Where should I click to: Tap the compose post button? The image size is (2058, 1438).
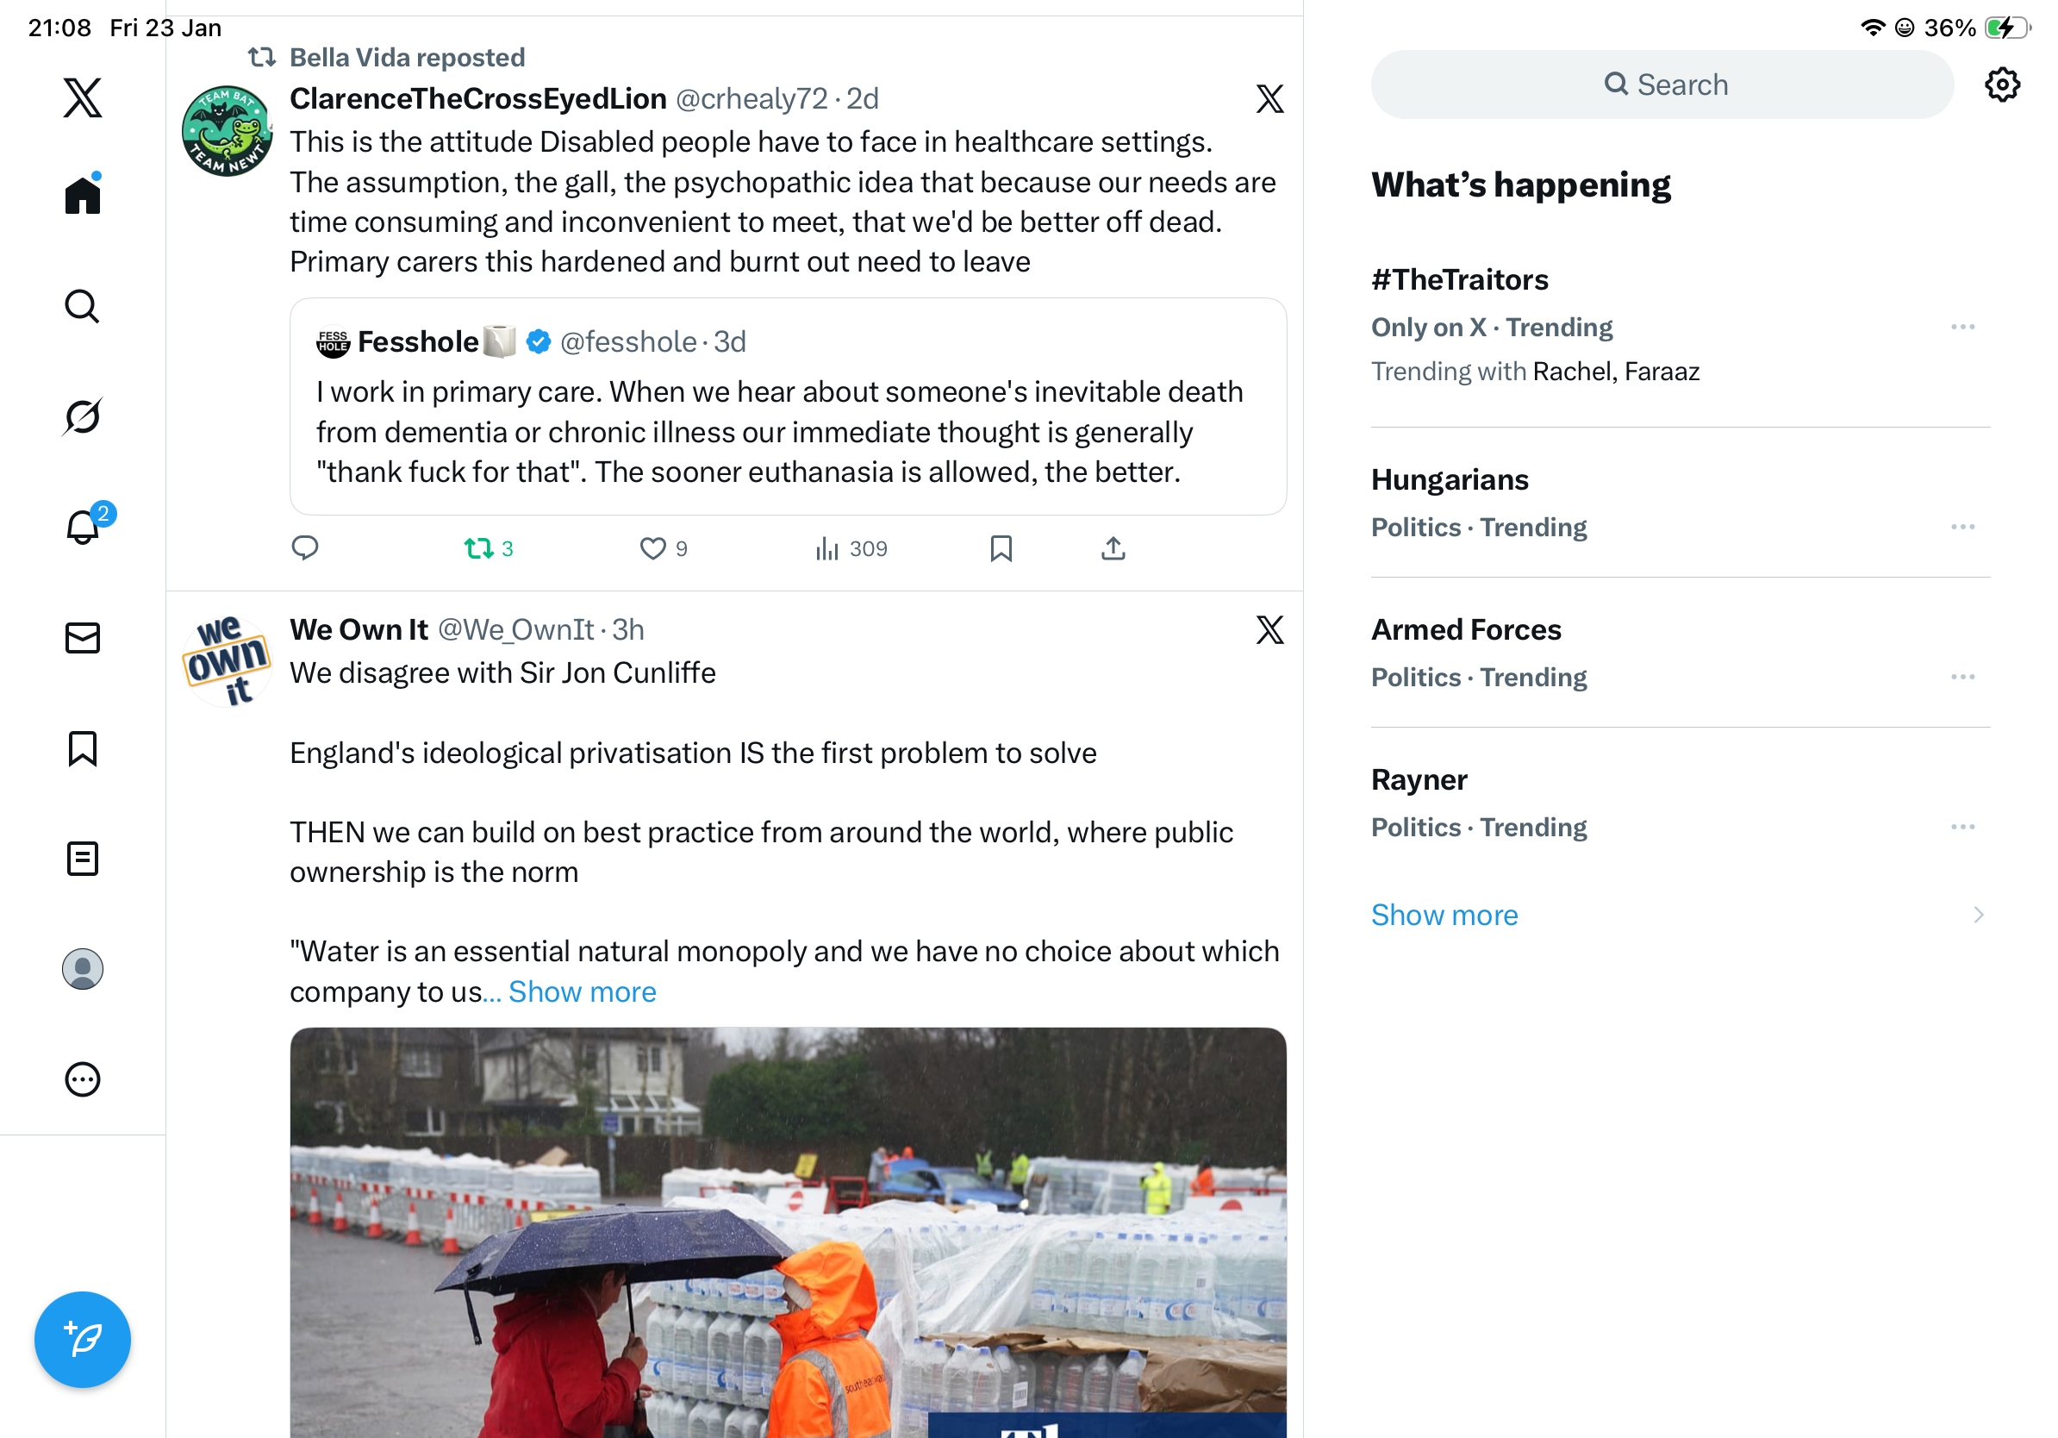point(83,1340)
